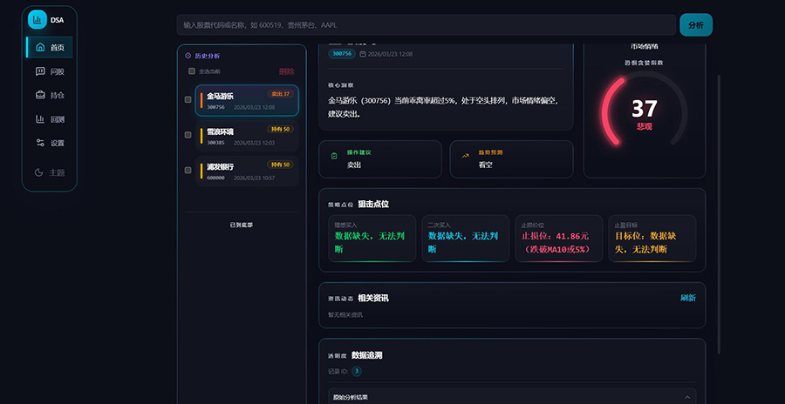Image resolution: width=785 pixels, height=404 pixels.
Task: Check the box beside 雪浪环境
Action: click(188, 135)
